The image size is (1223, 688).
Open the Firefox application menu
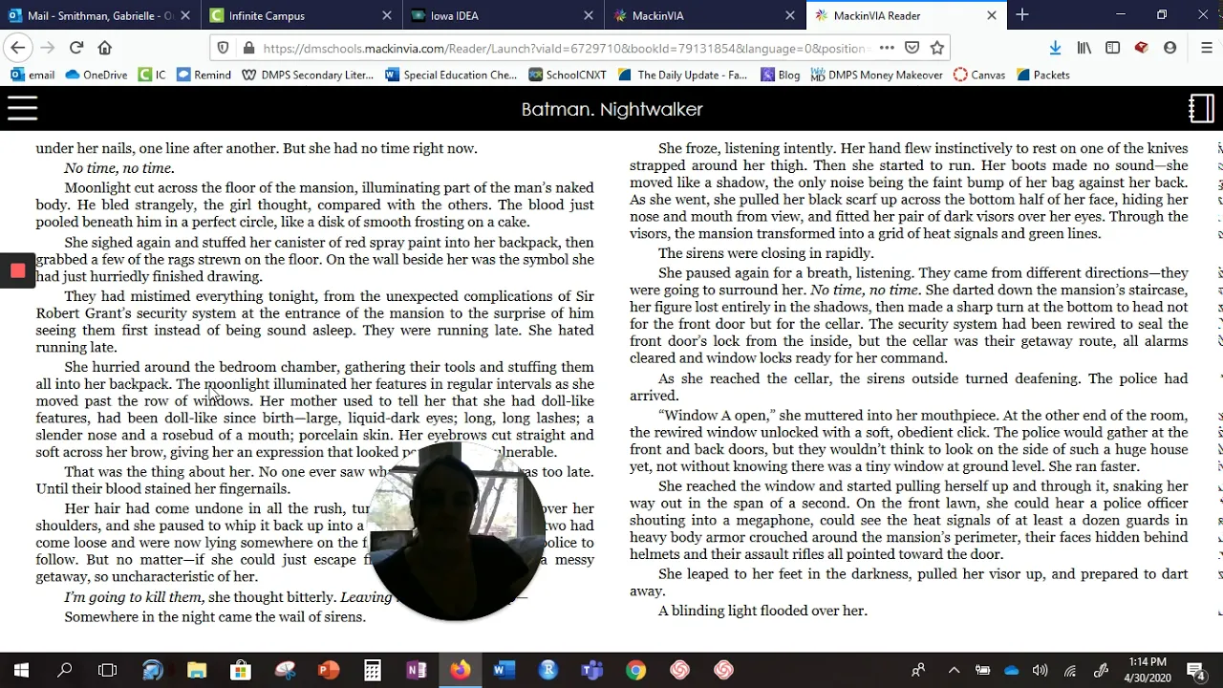pyautogui.click(x=1206, y=48)
